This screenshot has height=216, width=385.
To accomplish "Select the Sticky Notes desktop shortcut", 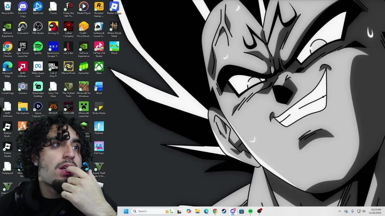I will [x=99, y=109].
